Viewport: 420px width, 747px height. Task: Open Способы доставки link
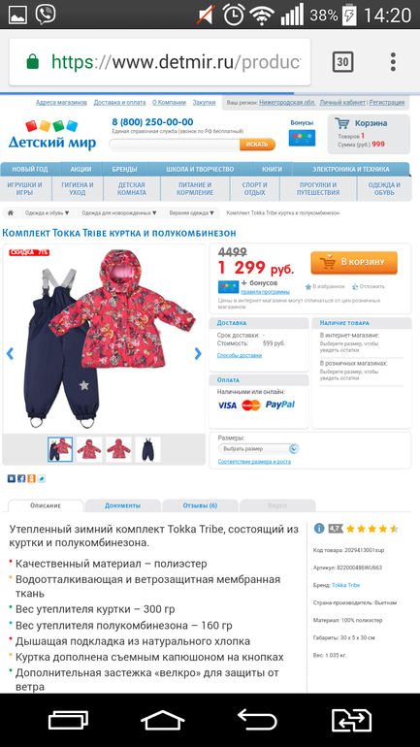tap(239, 355)
